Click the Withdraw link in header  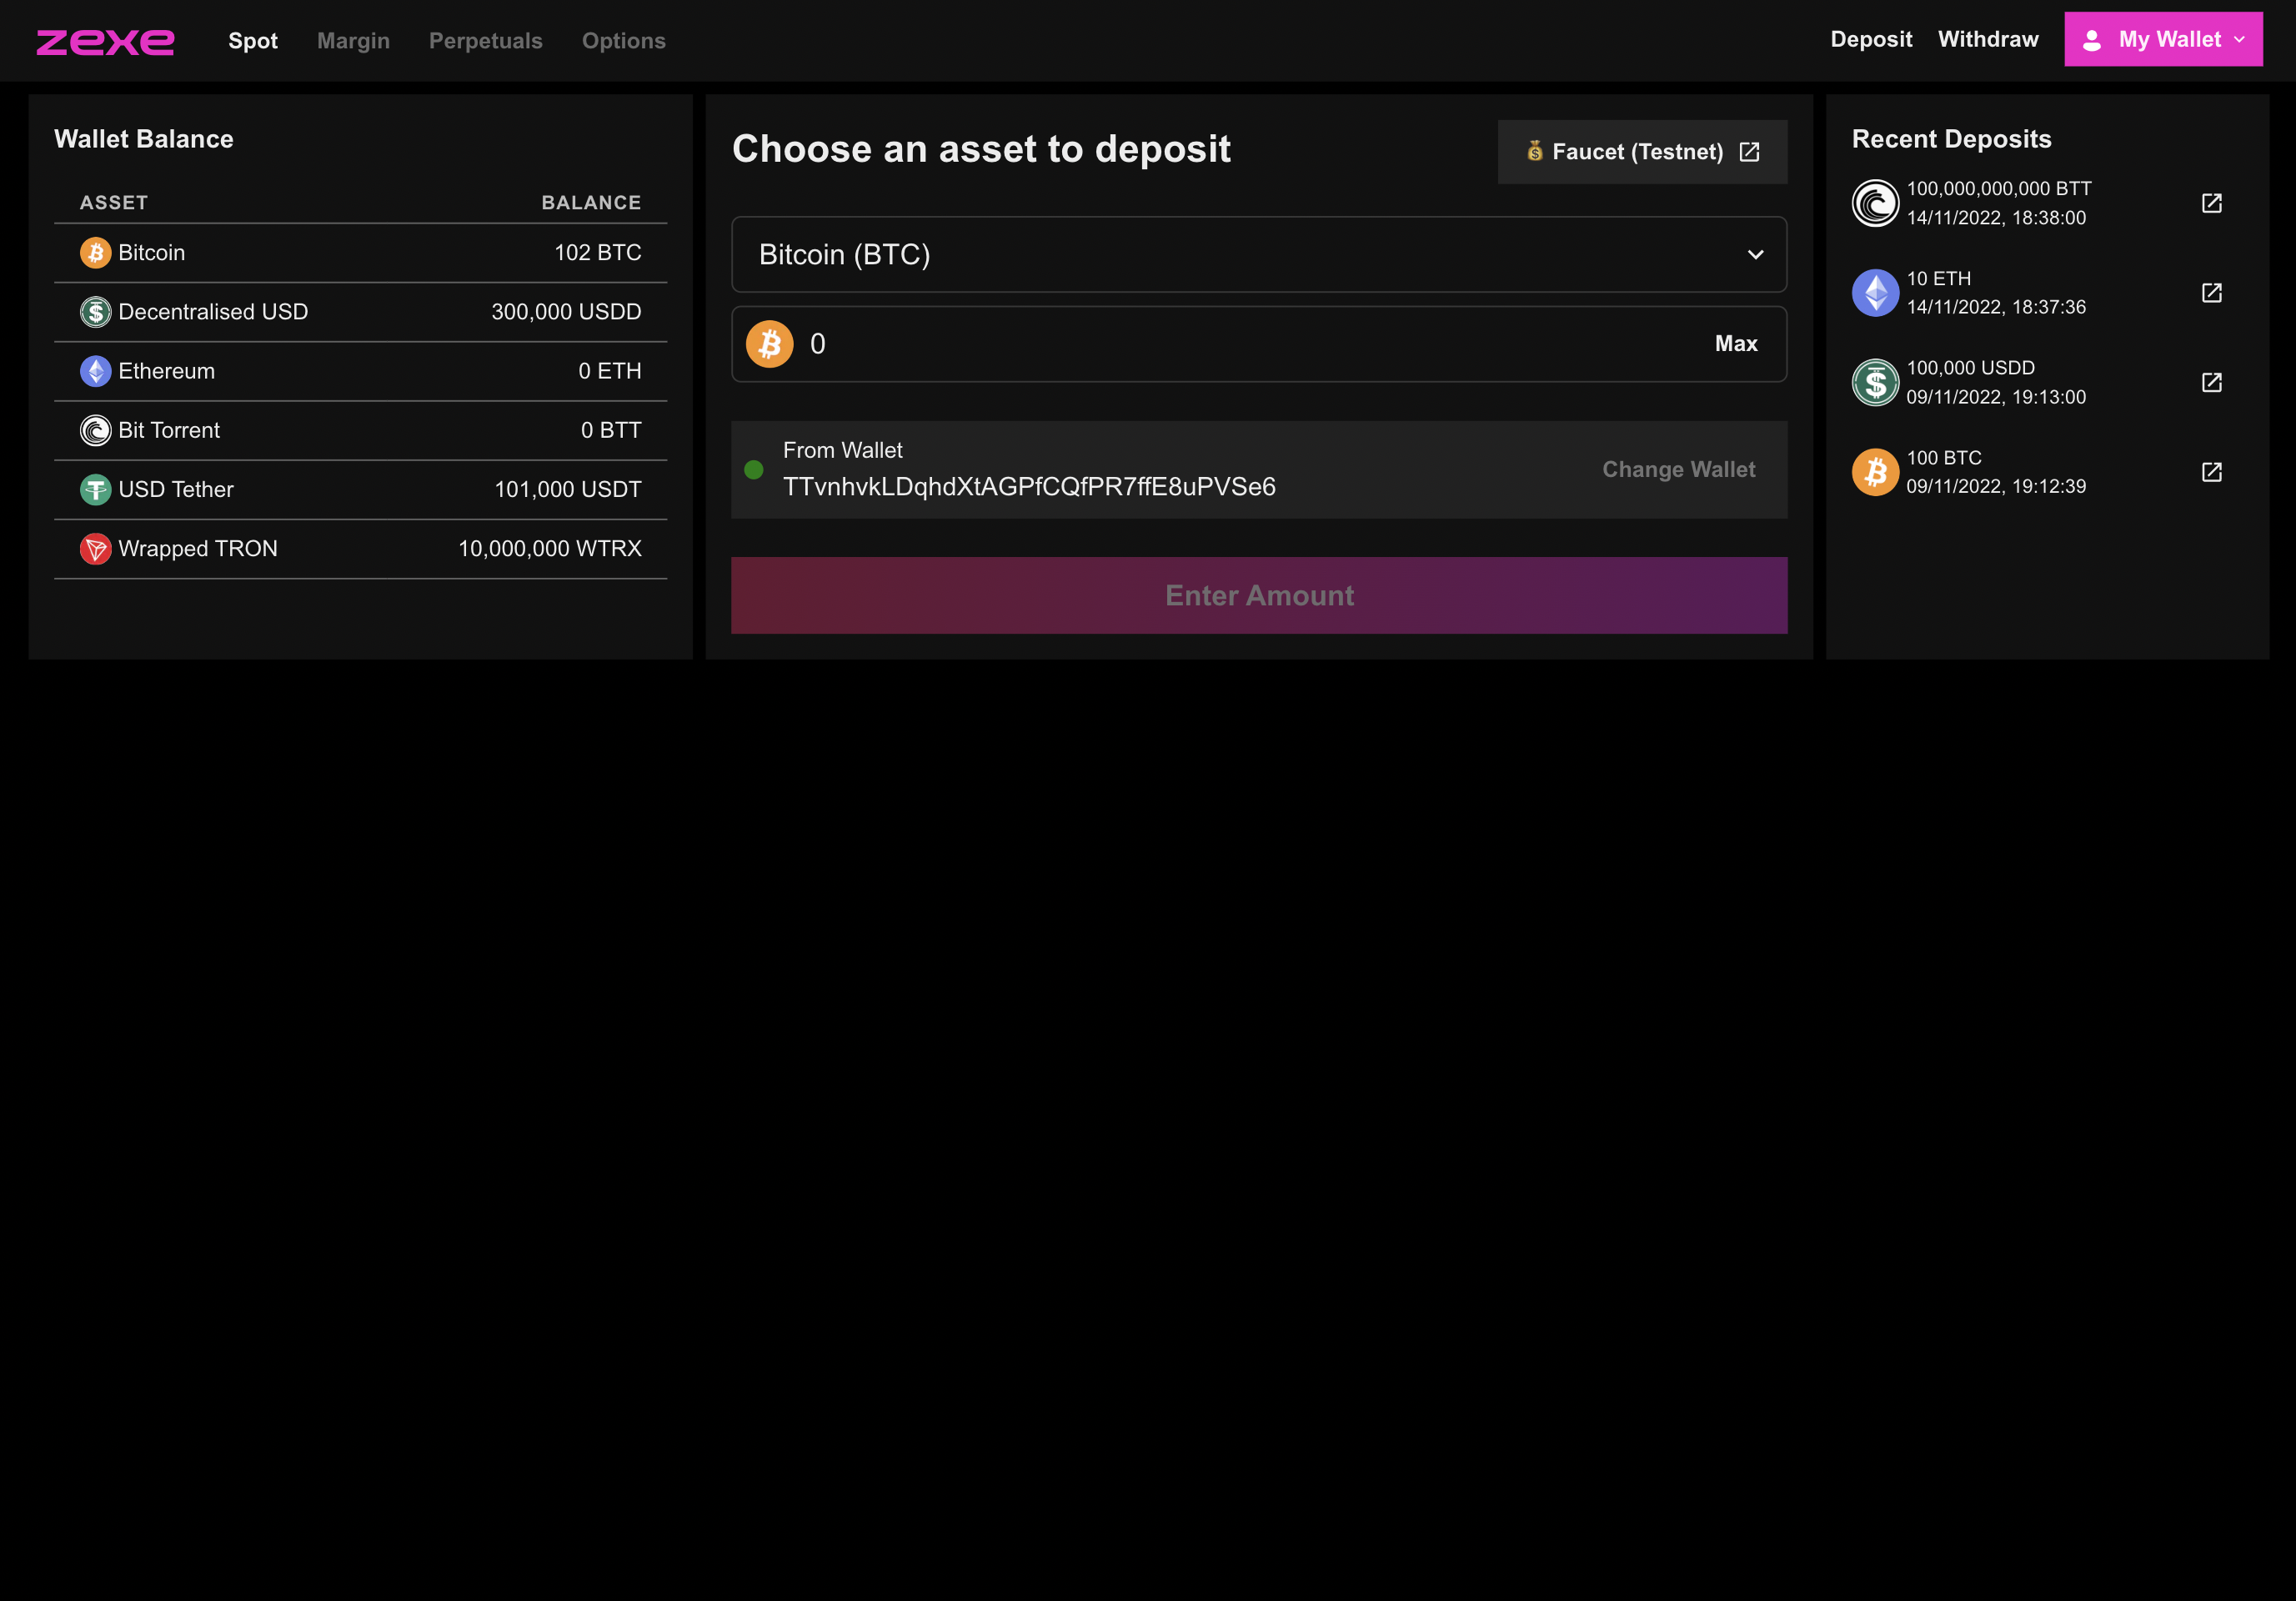click(1987, 40)
